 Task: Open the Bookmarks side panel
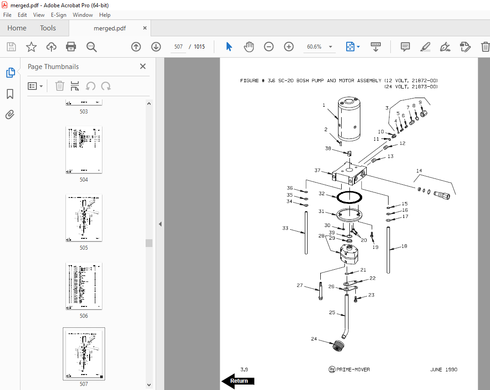tap(10, 94)
